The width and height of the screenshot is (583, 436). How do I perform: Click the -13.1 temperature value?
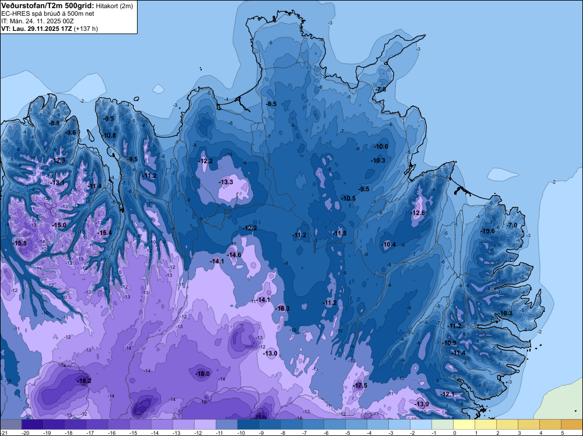coord(57,182)
